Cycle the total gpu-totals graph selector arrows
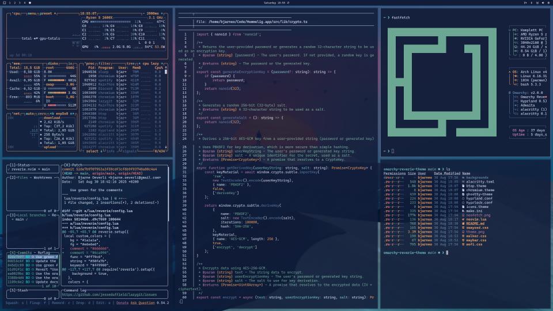 pos(36,39)
